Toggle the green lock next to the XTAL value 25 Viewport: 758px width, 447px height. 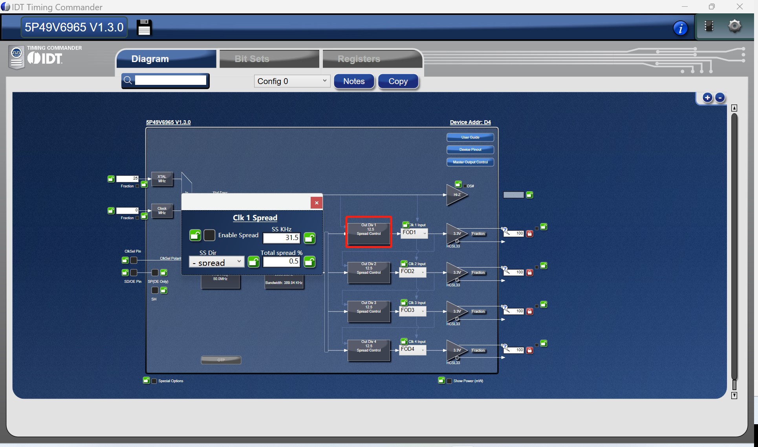click(x=111, y=179)
